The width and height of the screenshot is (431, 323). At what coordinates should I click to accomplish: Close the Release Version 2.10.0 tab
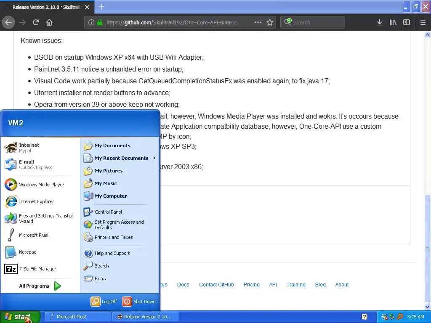point(87,7)
